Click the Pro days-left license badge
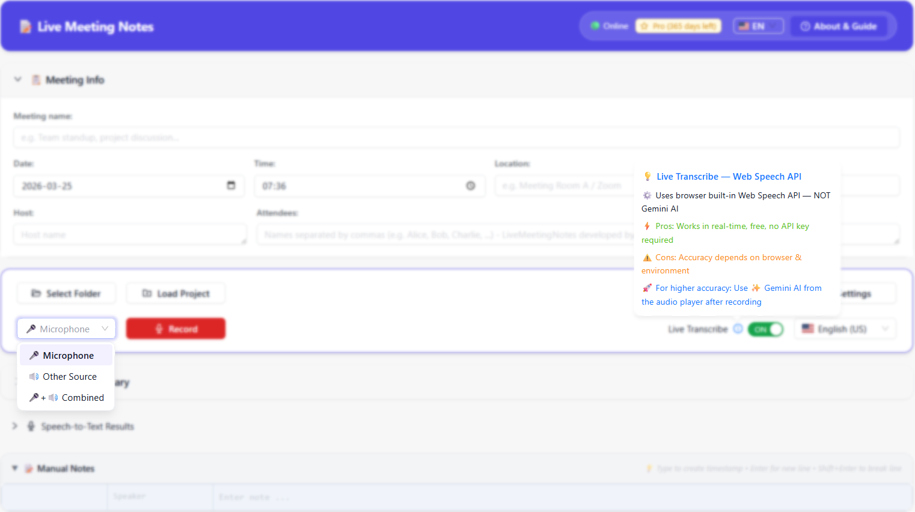The width and height of the screenshot is (915, 512). click(678, 26)
